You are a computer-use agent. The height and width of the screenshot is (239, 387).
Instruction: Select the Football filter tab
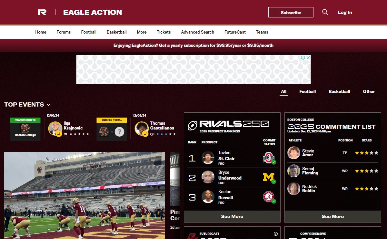pos(307,91)
